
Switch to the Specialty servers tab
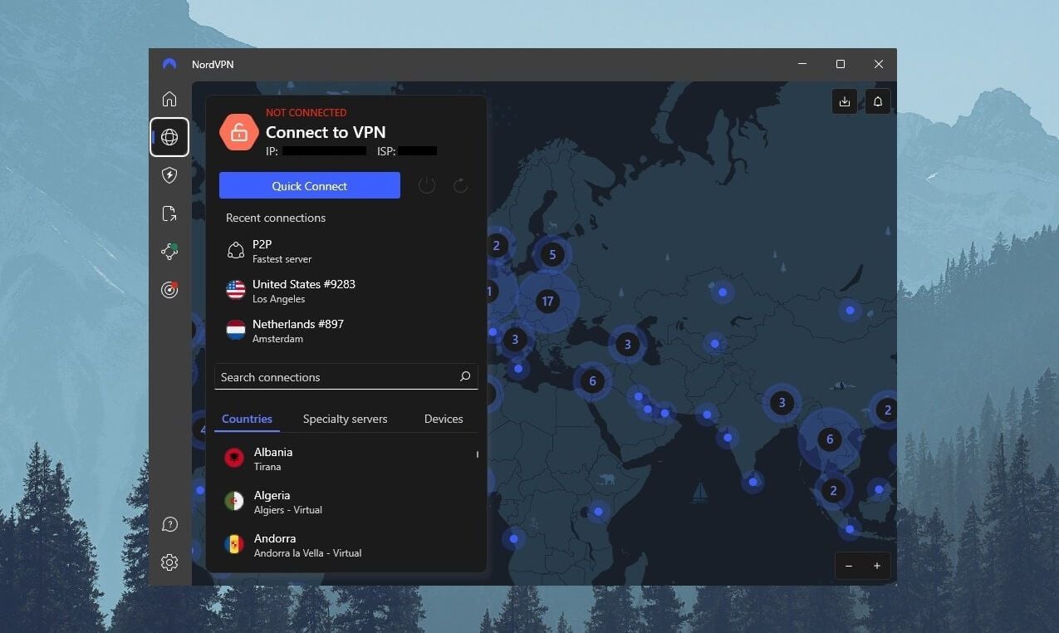pos(345,419)
